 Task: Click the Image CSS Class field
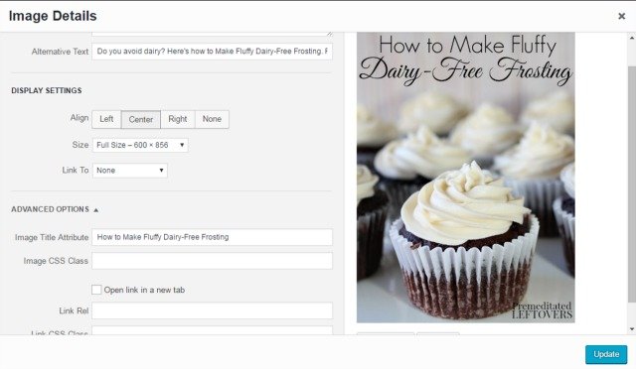pyautogui.click(x=212, y=261)
